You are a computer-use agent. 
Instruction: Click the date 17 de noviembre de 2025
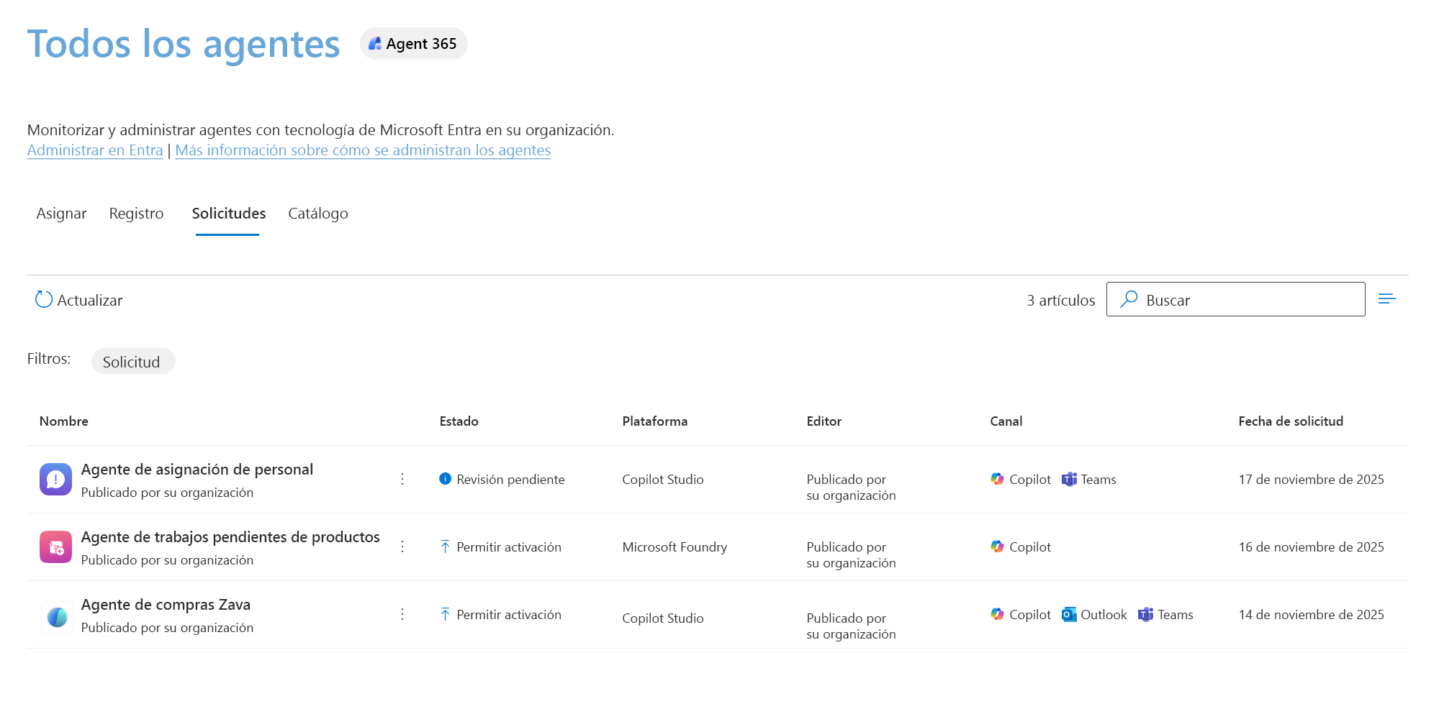(x=1312, y=480)
